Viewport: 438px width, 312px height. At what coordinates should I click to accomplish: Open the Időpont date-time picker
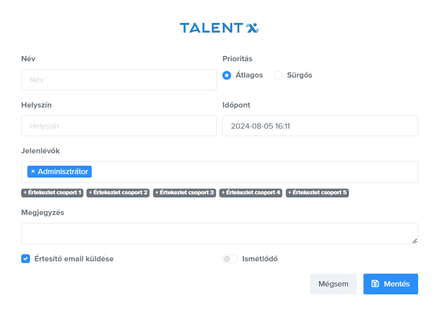click(x=320, y=126)
